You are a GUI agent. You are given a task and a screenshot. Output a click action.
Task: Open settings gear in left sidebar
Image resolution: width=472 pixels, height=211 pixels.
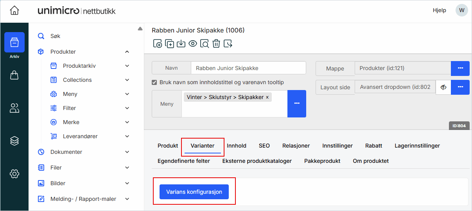pyautogui.click(x=14, y=173)
